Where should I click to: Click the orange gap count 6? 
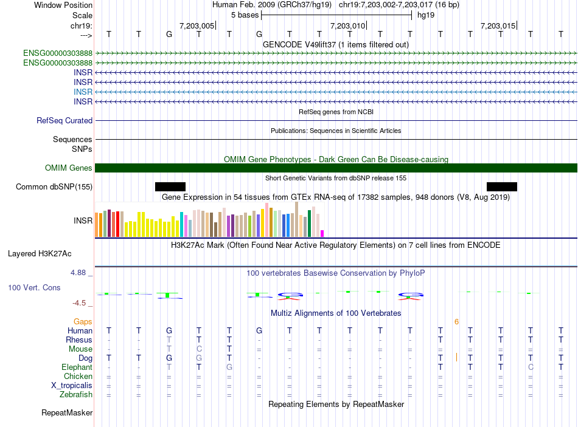[456, 322]
